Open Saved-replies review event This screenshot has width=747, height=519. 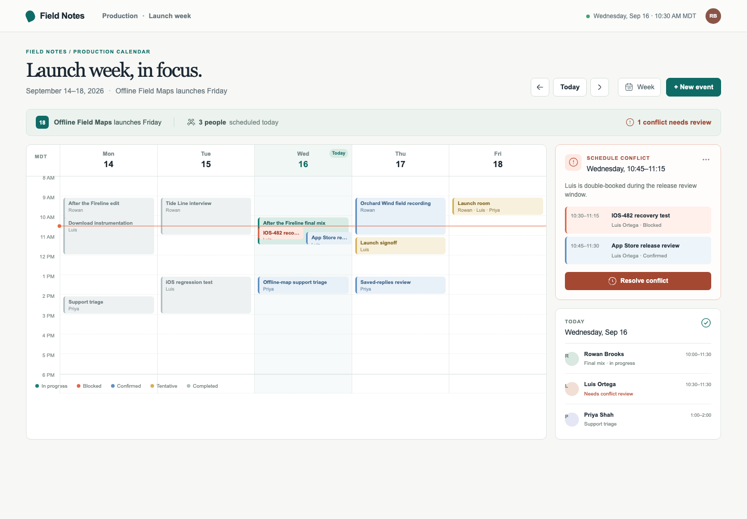[x=400, y=285]
